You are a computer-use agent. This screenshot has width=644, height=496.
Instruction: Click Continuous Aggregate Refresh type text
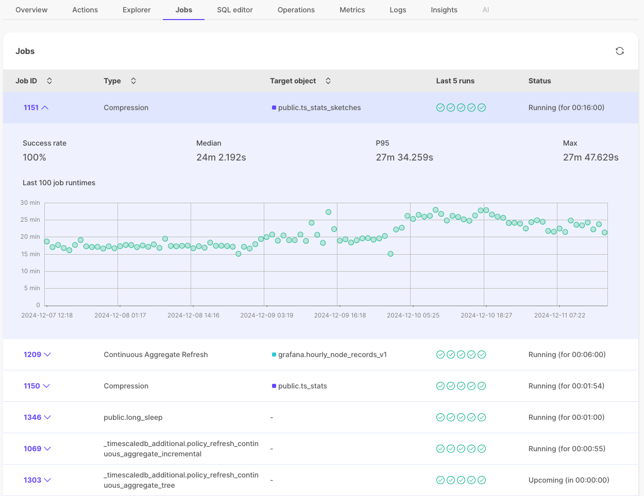156,355
